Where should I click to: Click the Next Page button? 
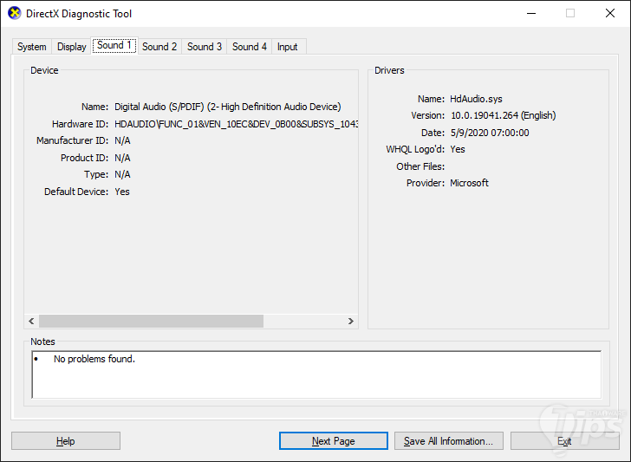[x=334, y=441]
